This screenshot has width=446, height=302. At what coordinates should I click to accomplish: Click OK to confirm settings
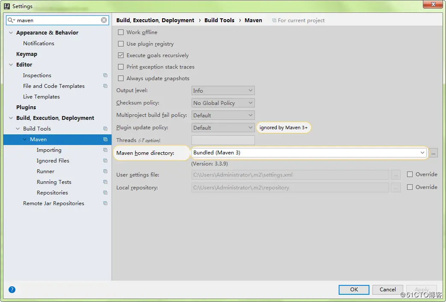354,290
